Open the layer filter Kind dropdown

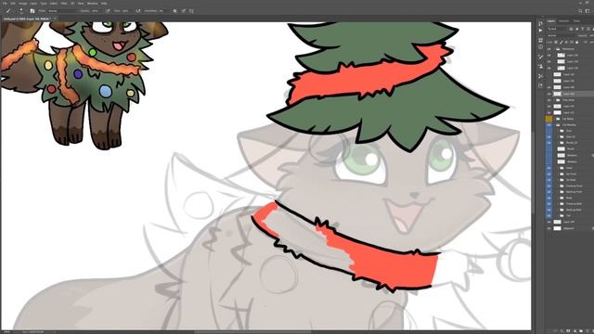tap(557, 29)
